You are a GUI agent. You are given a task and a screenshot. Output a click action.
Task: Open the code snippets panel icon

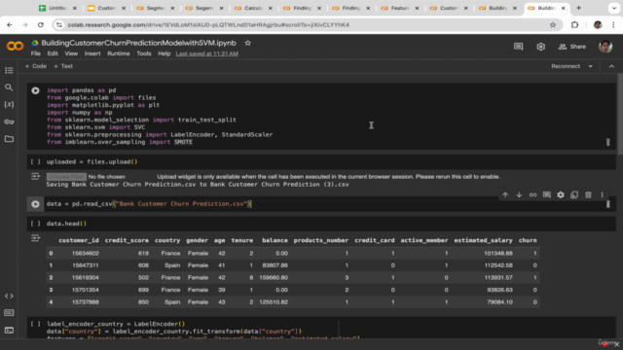click(9, 296)
